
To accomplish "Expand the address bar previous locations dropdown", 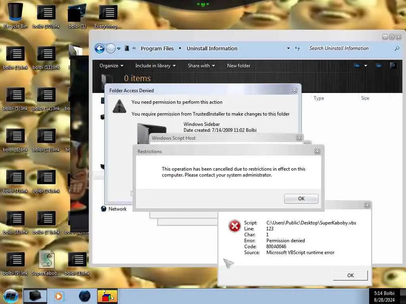I will 288,48.
